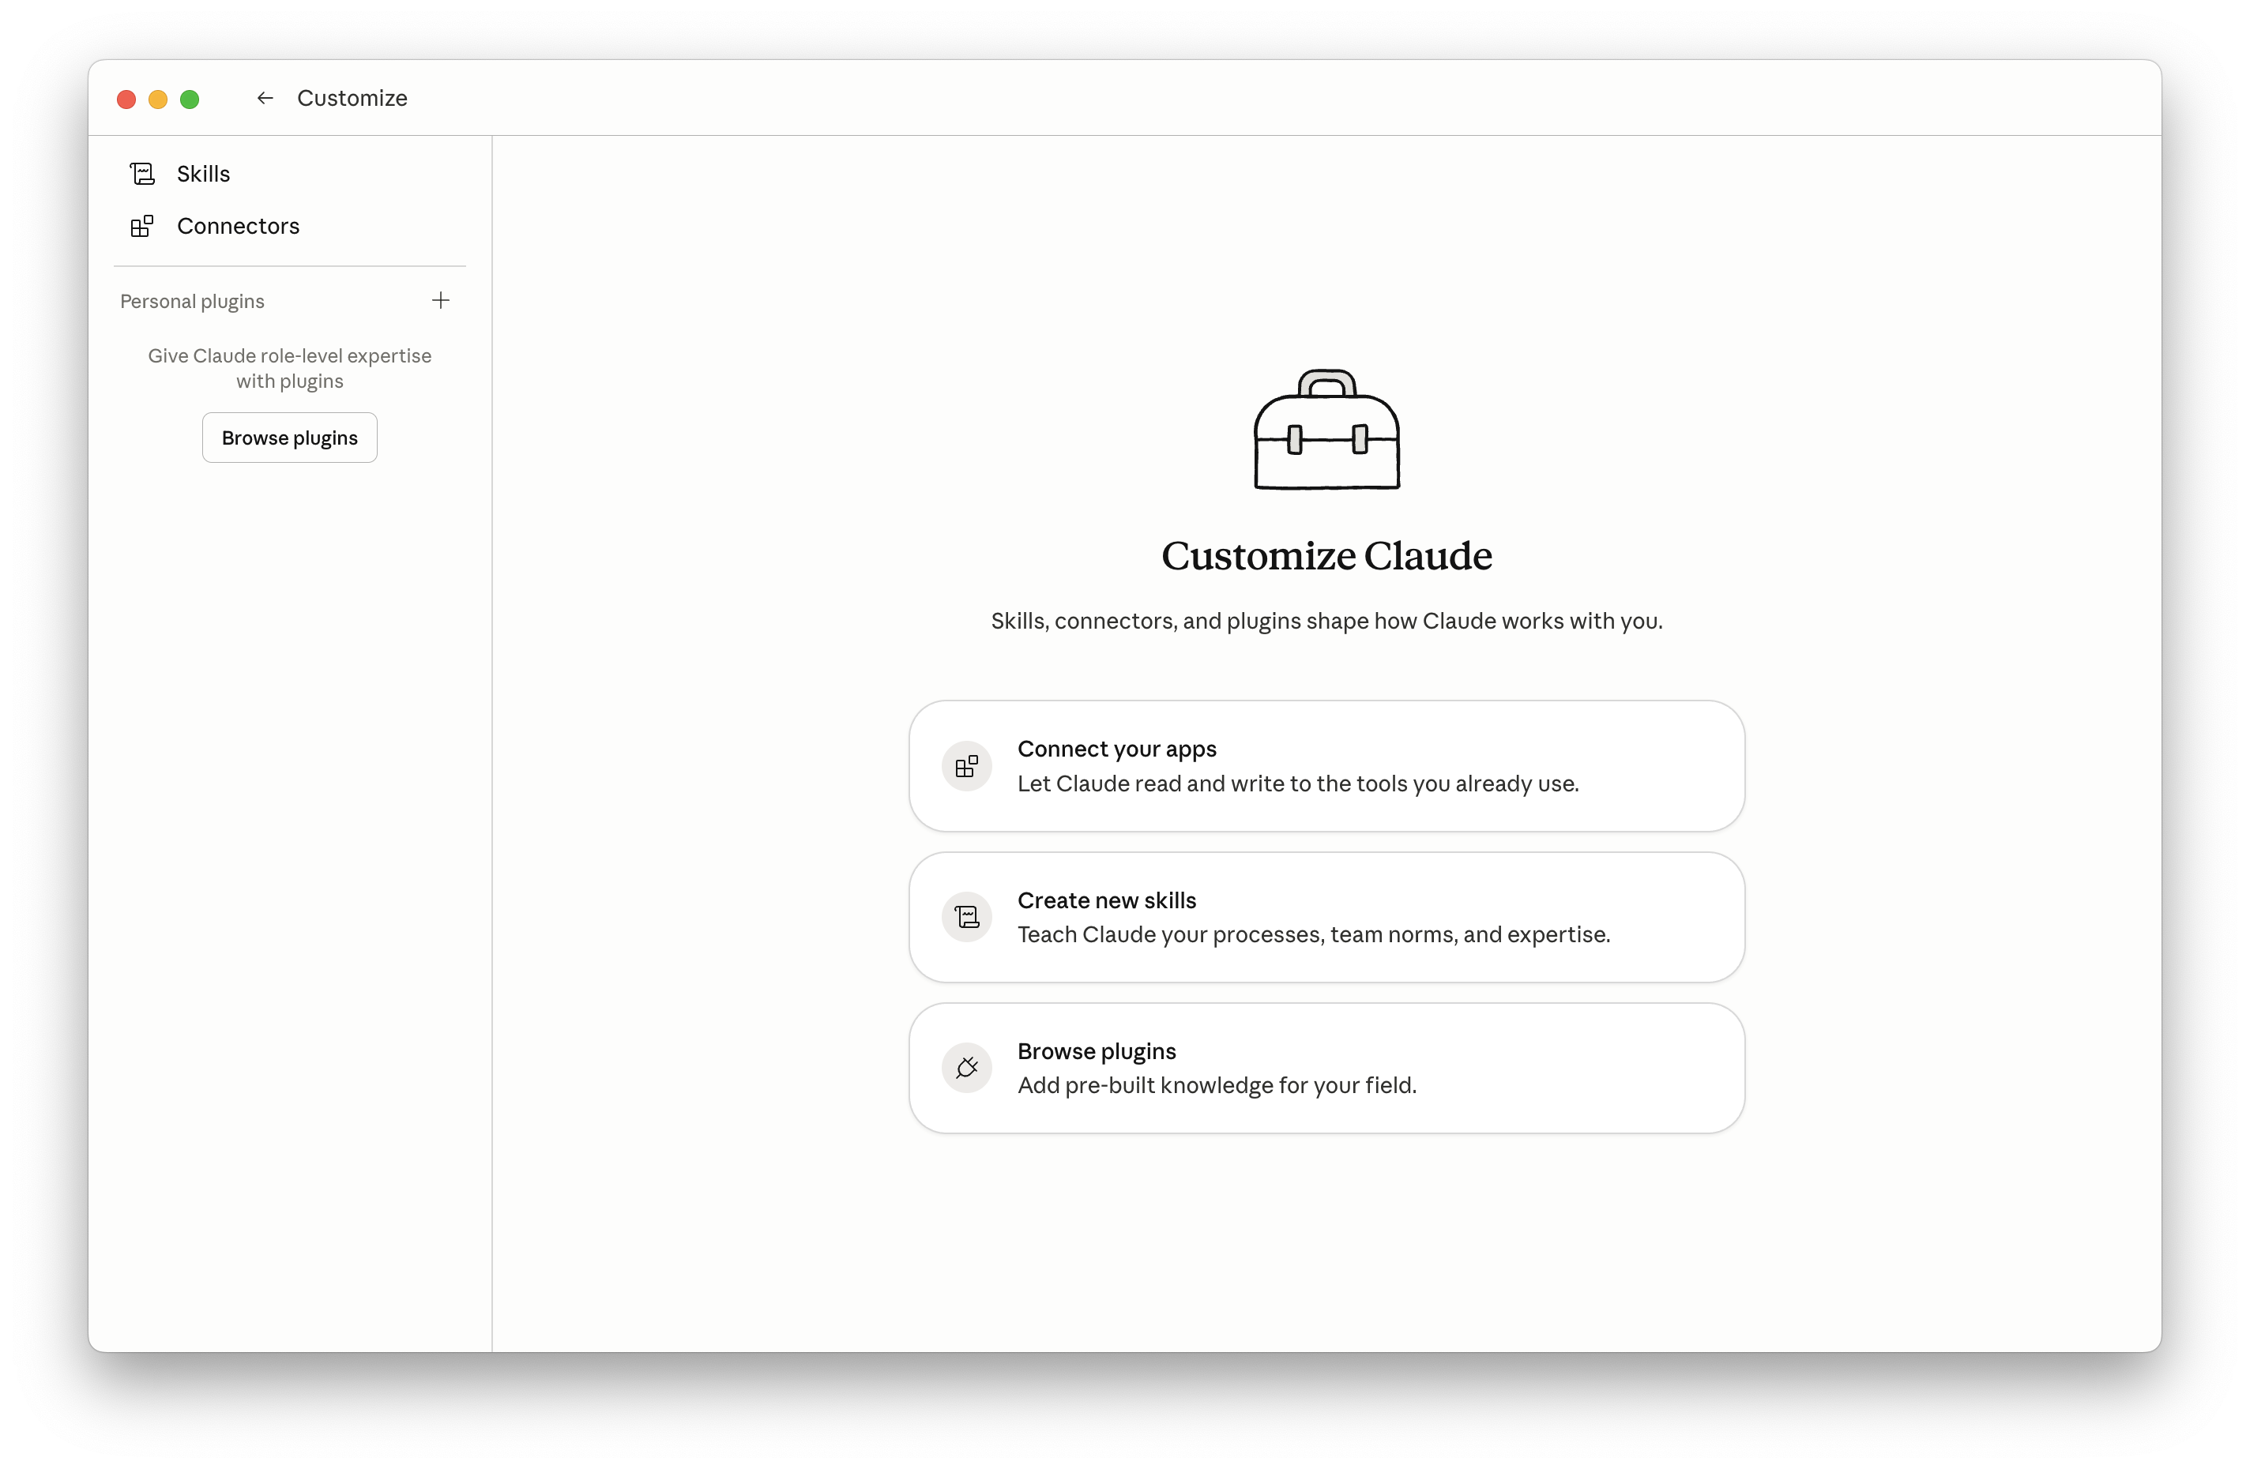
Task: Click the Customize title text
Action: [x=352, y=98]
